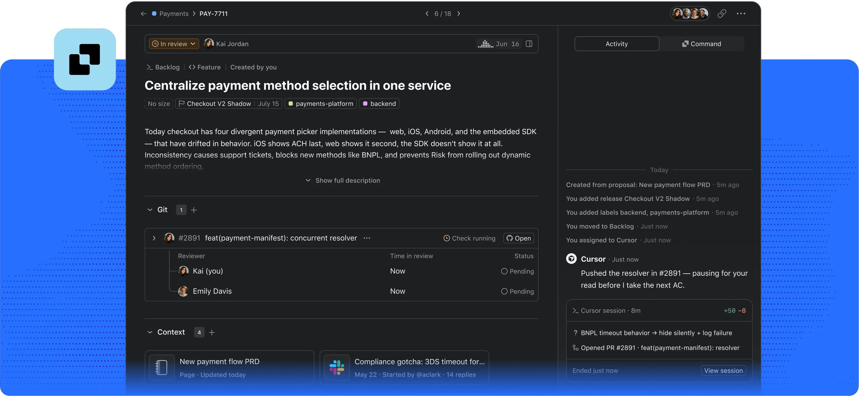The height and width of the screenshot is (396, 859).
Task: Switch to the Command tab
Action: (702, 44)
